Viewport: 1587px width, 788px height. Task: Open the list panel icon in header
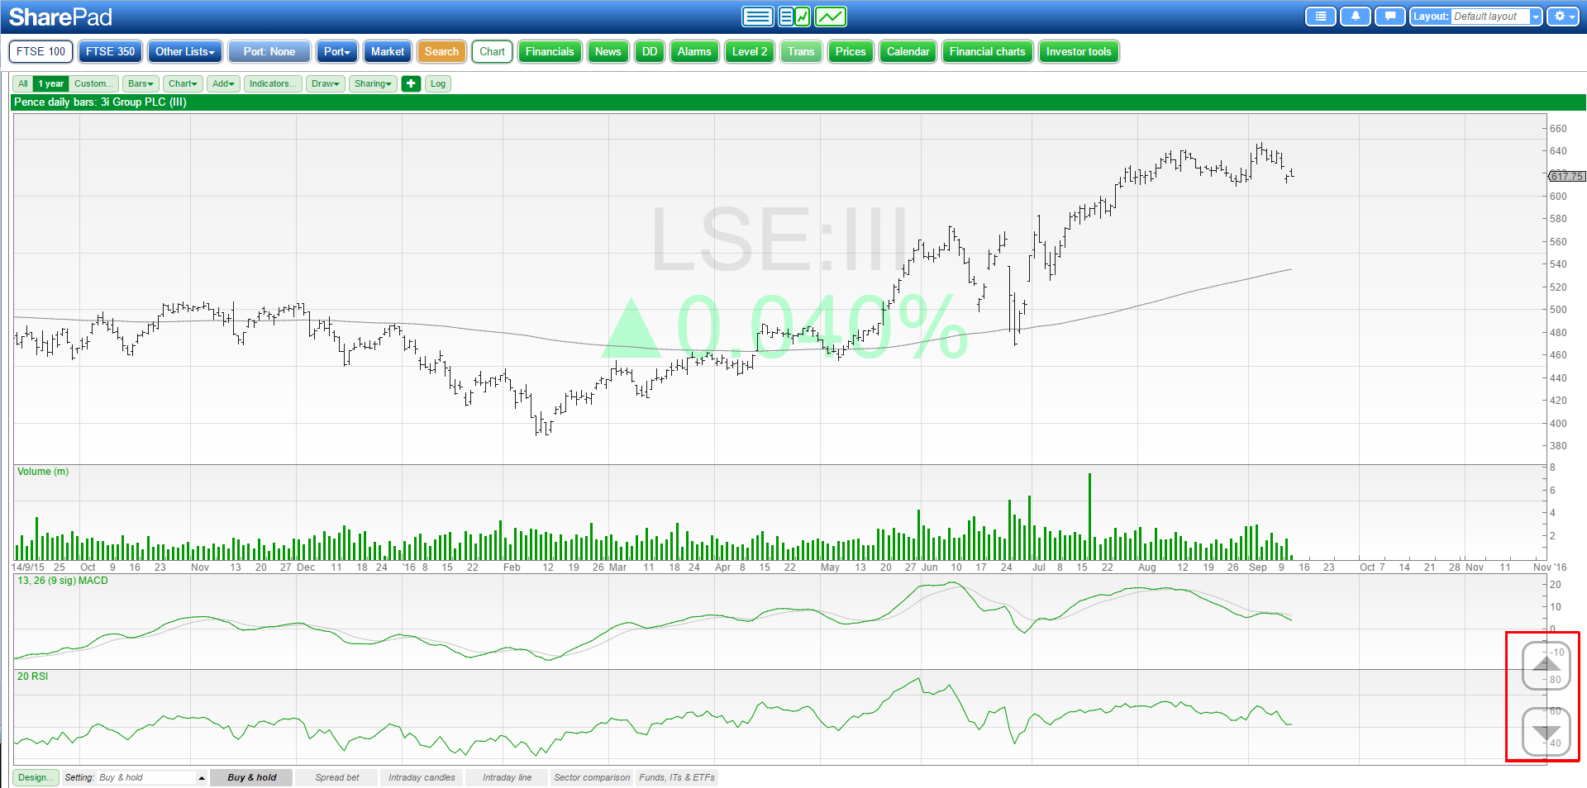(1321, 17)
